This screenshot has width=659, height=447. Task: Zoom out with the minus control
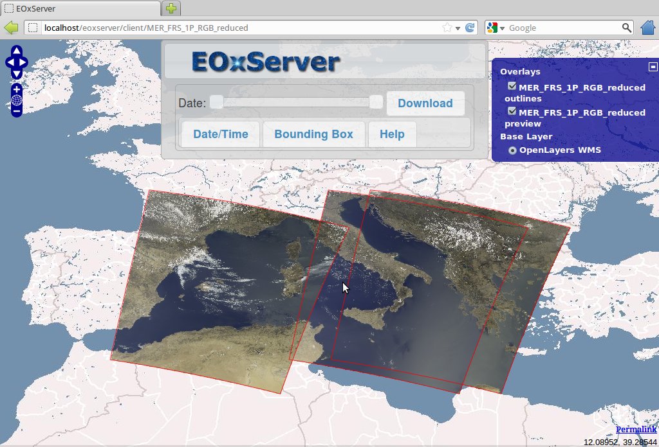pyautogui.click(x=16, y=112)
